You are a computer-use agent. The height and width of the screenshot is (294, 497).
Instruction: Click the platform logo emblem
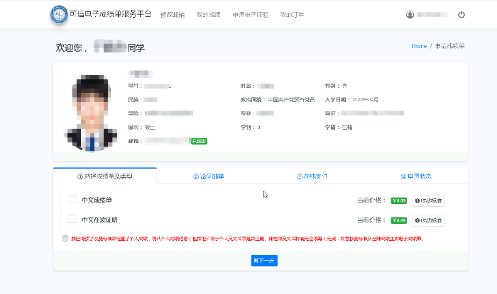coord(60,15)
